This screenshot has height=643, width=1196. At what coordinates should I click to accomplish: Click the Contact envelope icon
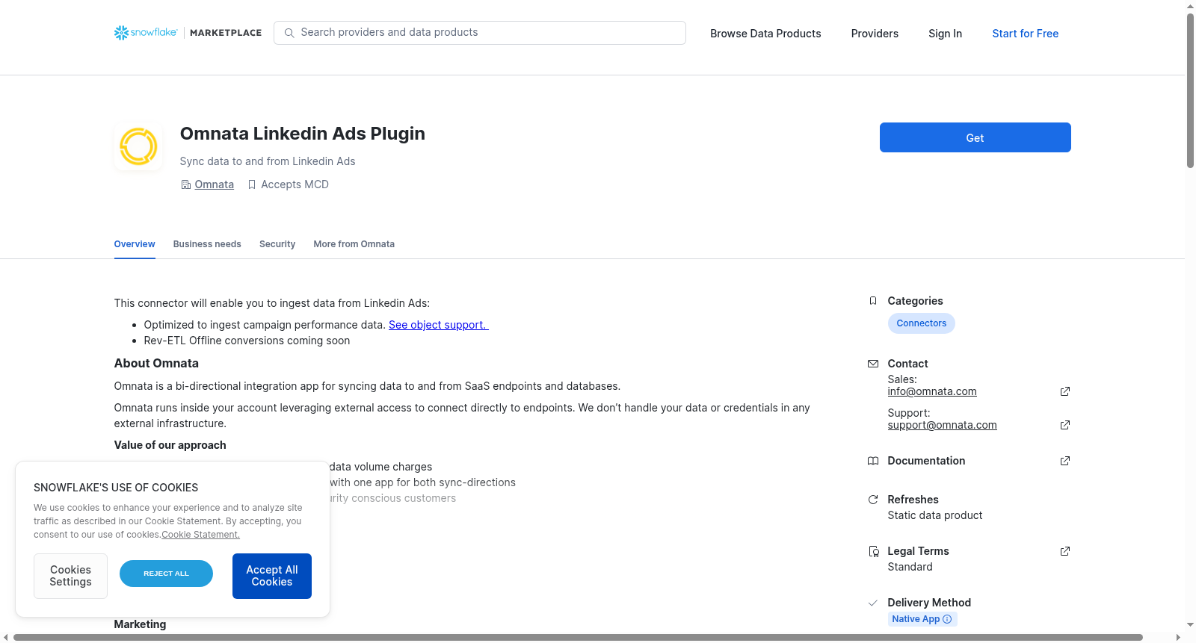873,364
